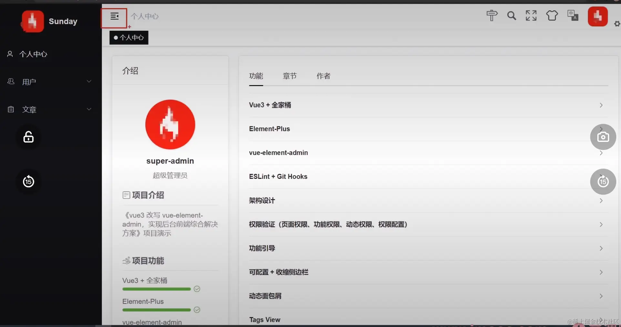Click the super-admin profile avatar
The height and width of the screenshot is (327, 621).
coord(170,124)
